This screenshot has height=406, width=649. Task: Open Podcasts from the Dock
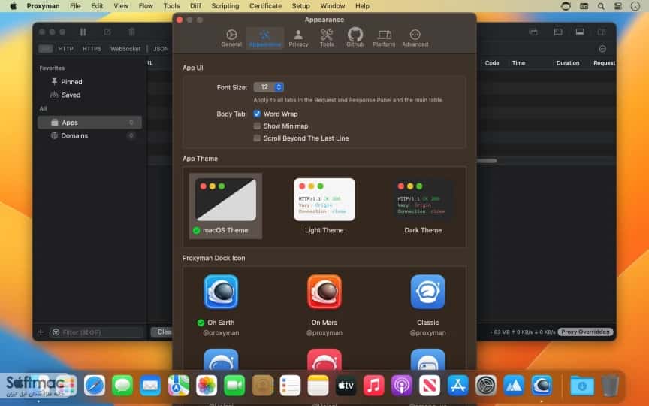(x=401, y=386)
